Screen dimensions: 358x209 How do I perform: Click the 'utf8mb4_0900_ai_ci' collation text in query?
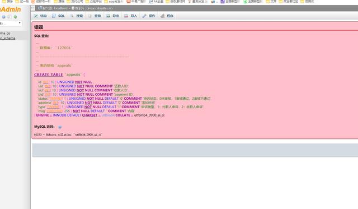pos(149,115)
